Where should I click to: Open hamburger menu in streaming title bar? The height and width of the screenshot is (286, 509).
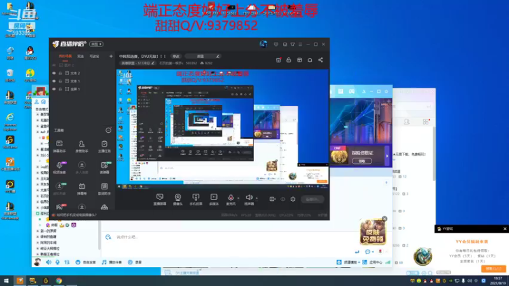300,44
